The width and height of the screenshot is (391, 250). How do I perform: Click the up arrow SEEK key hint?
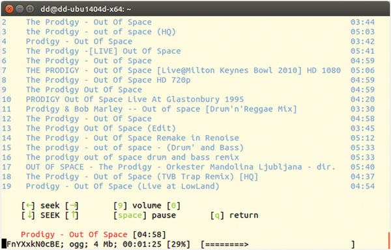pos(72,215)
